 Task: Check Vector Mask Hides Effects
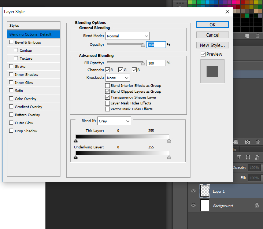(x=108, y=109)
